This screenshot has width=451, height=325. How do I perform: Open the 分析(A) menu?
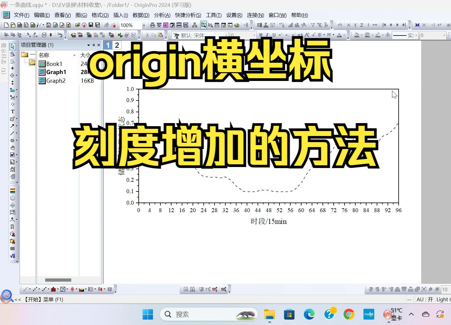pyautogui.click(x=162, y=15)
